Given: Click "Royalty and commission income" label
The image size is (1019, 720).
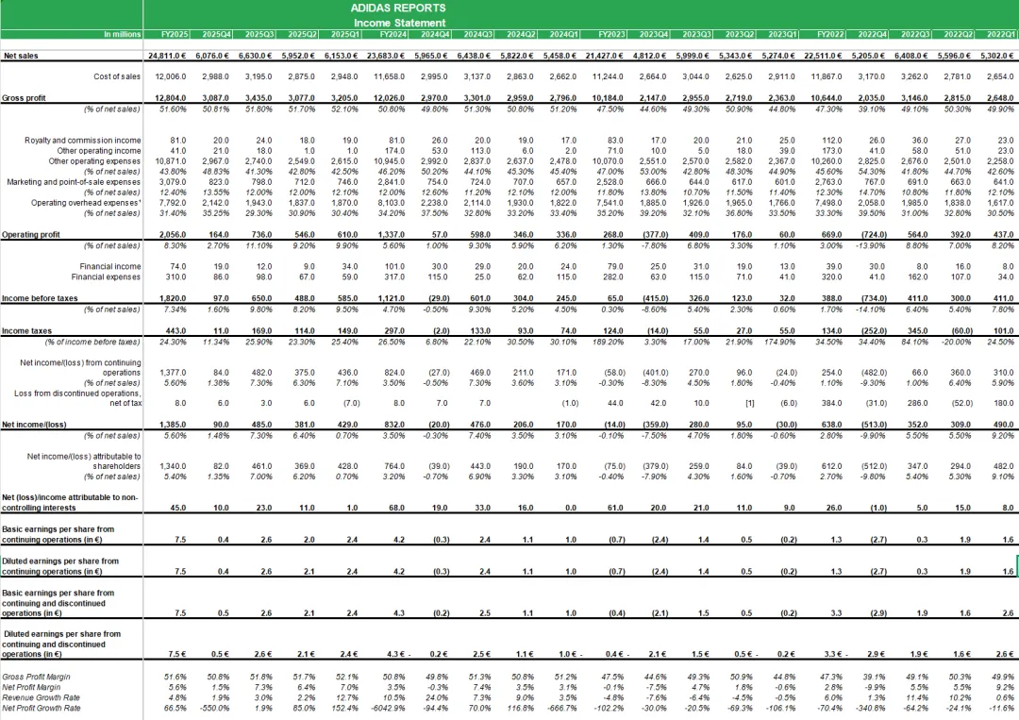Looking at the screenshot, I should (x=82, y=141).
